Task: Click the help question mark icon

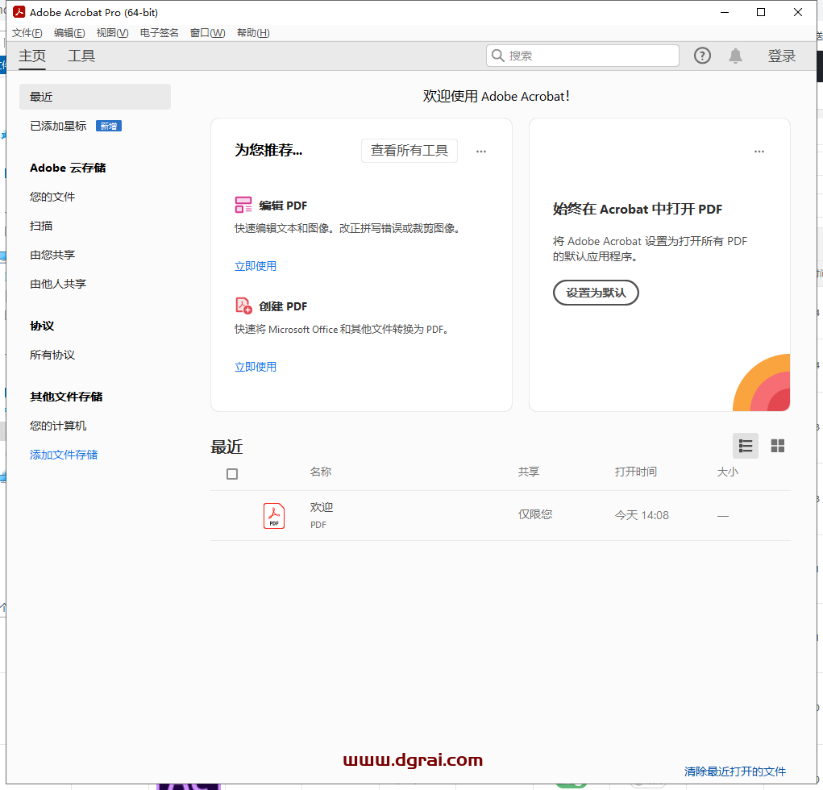Action: [702, 56]
